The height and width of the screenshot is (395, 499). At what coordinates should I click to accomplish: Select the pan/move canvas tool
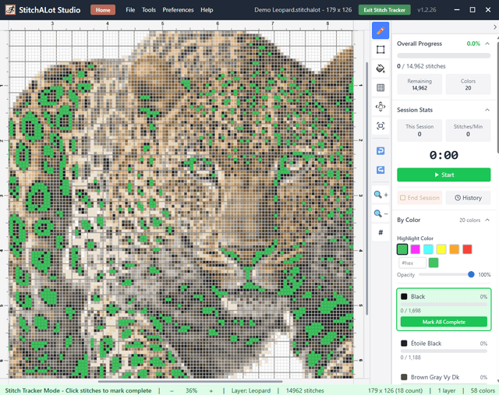[380, 107]
